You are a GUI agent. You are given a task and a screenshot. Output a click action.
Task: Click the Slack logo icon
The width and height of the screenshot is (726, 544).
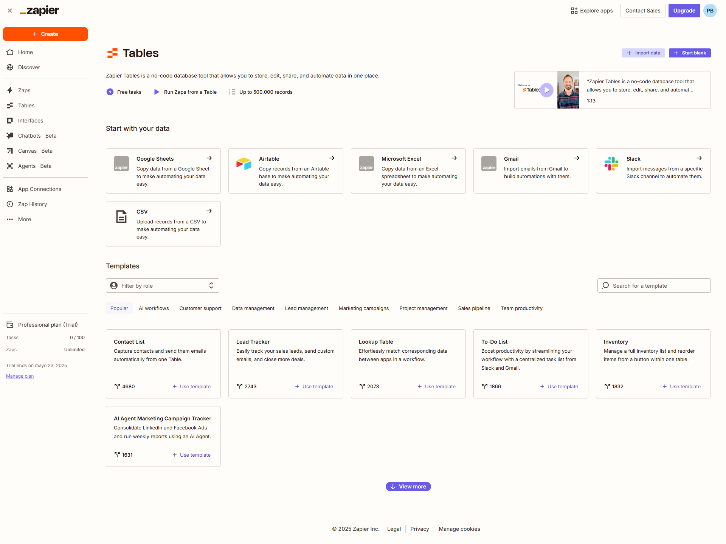[611, 164]
